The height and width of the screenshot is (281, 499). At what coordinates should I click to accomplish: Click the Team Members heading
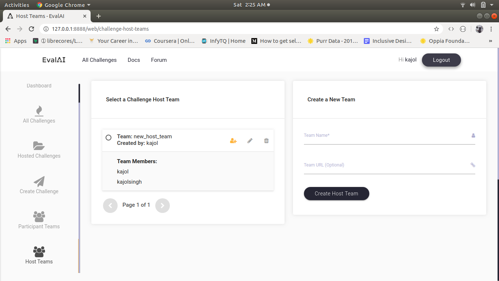click(x=137, y=161)
